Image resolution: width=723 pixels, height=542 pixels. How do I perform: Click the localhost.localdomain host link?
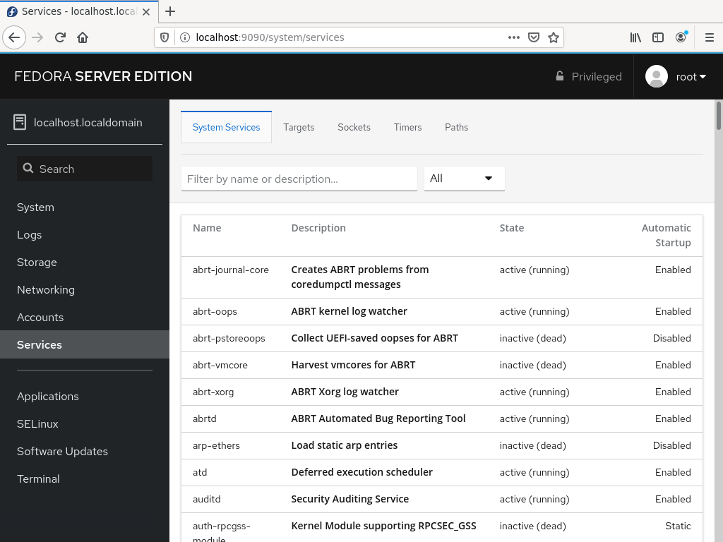click(x=88, y=123)
